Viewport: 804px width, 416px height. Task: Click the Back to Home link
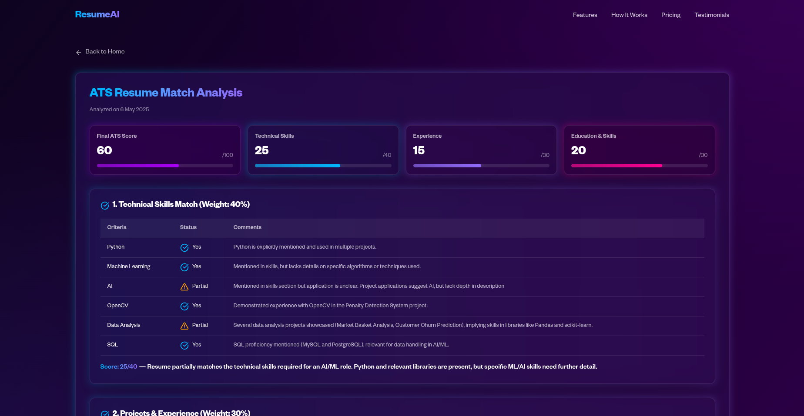[105, 51]
